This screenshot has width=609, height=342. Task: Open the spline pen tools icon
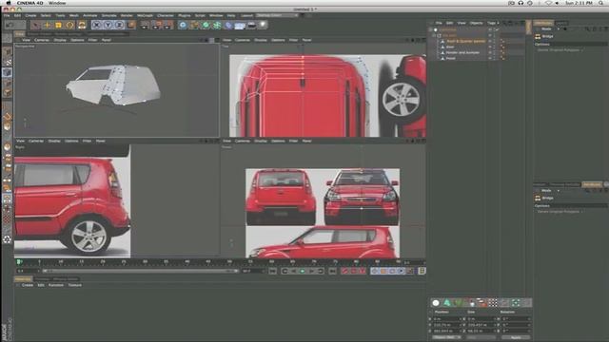tap(194, 26)
